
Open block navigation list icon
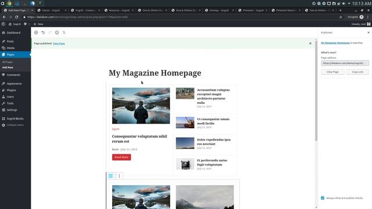point(64,33)
